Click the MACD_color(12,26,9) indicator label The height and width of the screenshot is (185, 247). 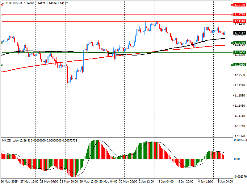16,141
